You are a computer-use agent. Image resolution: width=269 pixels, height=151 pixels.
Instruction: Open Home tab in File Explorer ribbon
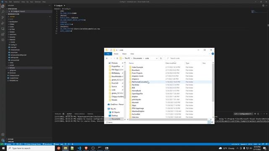[116, 54]
